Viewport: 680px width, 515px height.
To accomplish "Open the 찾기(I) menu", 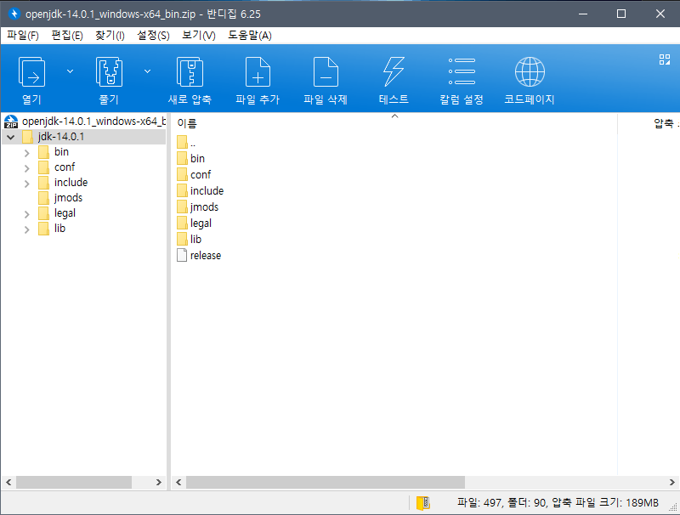I will (x=110, y=36).
